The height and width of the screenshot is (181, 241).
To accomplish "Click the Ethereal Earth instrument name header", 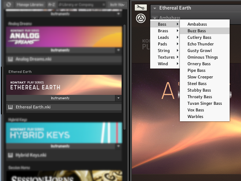I will click(175, 8).
